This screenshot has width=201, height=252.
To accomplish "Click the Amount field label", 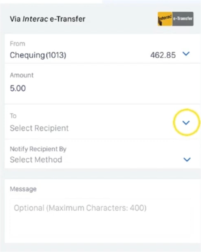I will point(22,75).
